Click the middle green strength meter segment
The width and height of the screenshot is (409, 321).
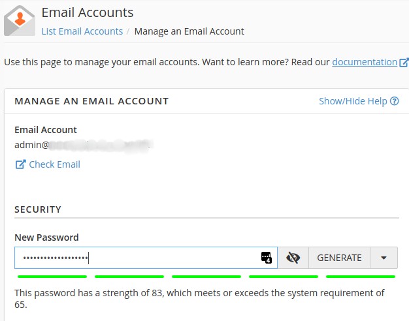pyautogui.click(x=206, y=277)
